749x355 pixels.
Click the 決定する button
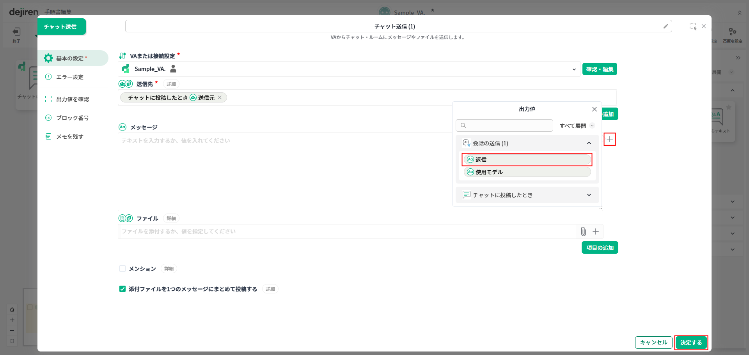691,343
